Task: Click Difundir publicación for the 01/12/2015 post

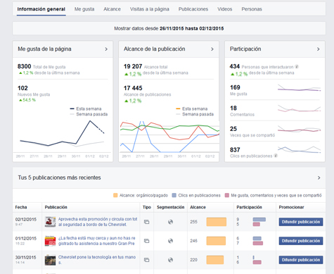Action: coord(301,241)
